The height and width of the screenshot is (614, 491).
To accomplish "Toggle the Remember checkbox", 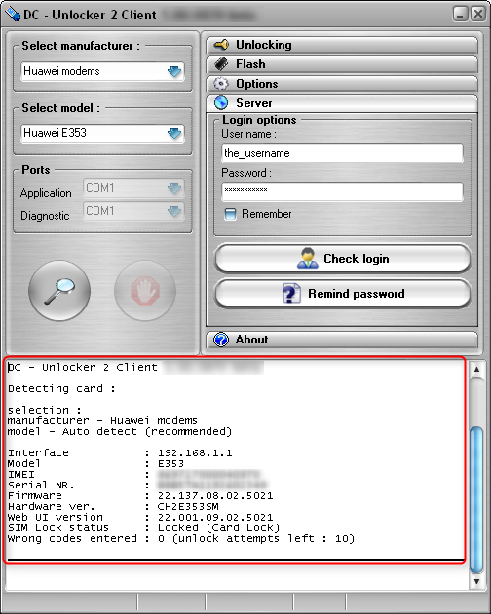I will [230, 214].
